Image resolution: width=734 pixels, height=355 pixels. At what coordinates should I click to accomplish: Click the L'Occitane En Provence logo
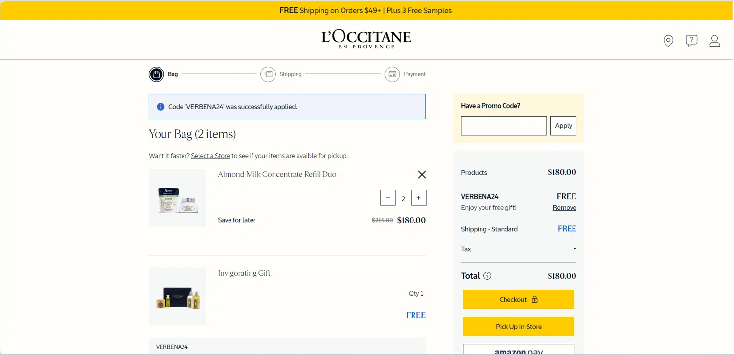click(366, 39)
